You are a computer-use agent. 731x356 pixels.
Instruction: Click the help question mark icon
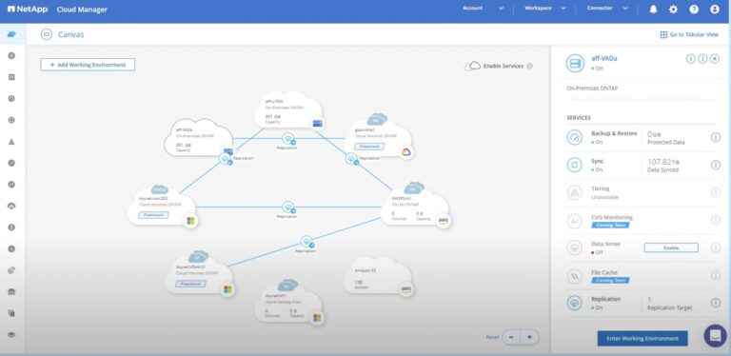(x=694, y=10)
